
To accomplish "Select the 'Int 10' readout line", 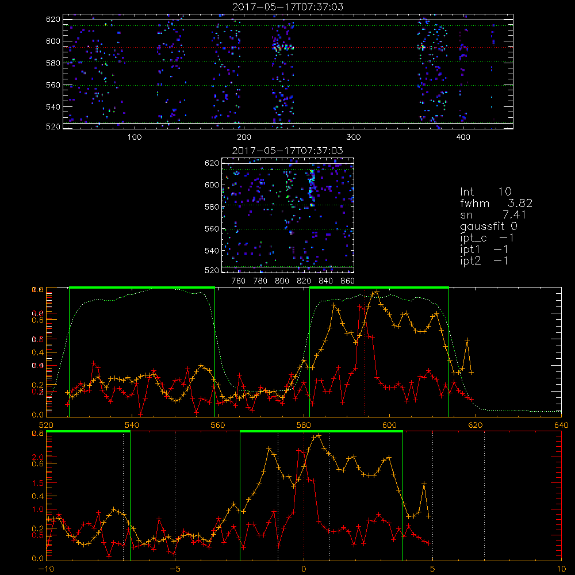I will (x=486, y=191).
